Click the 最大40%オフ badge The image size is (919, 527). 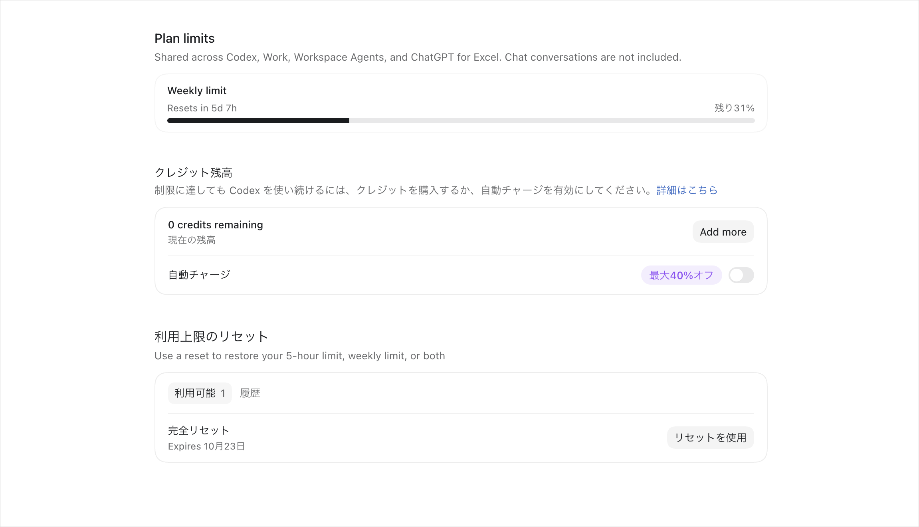coord(681,275)
